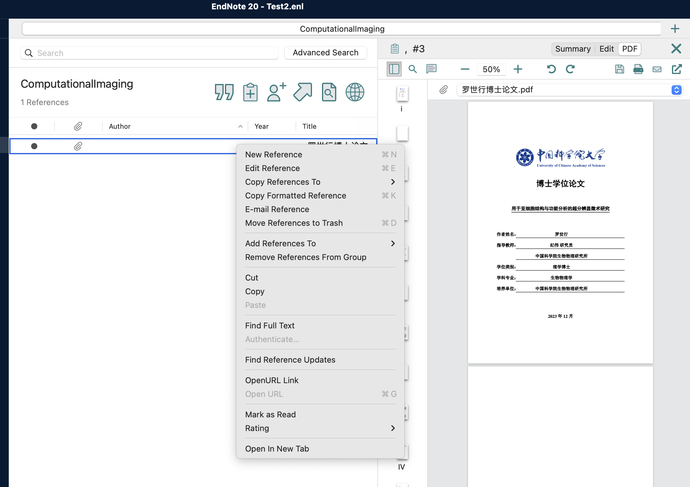The width and height of the screenshot is (690, 487).
Task: Rotate PDF counterclockwise
Action: point(551,69)
